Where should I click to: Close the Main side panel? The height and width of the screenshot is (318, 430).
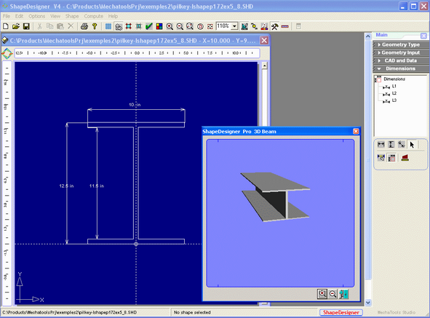point(423,36)
